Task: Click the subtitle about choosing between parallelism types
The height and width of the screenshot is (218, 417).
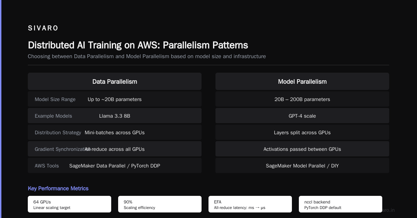Action: 147,56
